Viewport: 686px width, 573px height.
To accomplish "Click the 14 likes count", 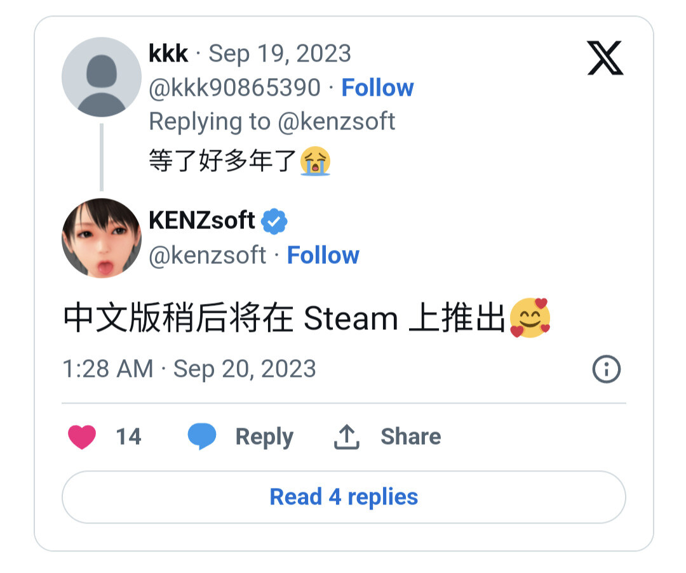I will (x=128, y=437).
